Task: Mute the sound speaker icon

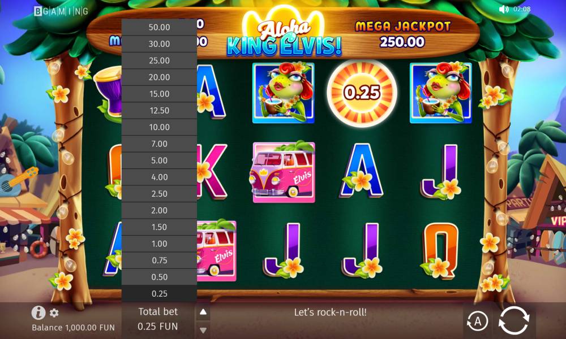Action: pyautogui.click(x=503, y=10)
